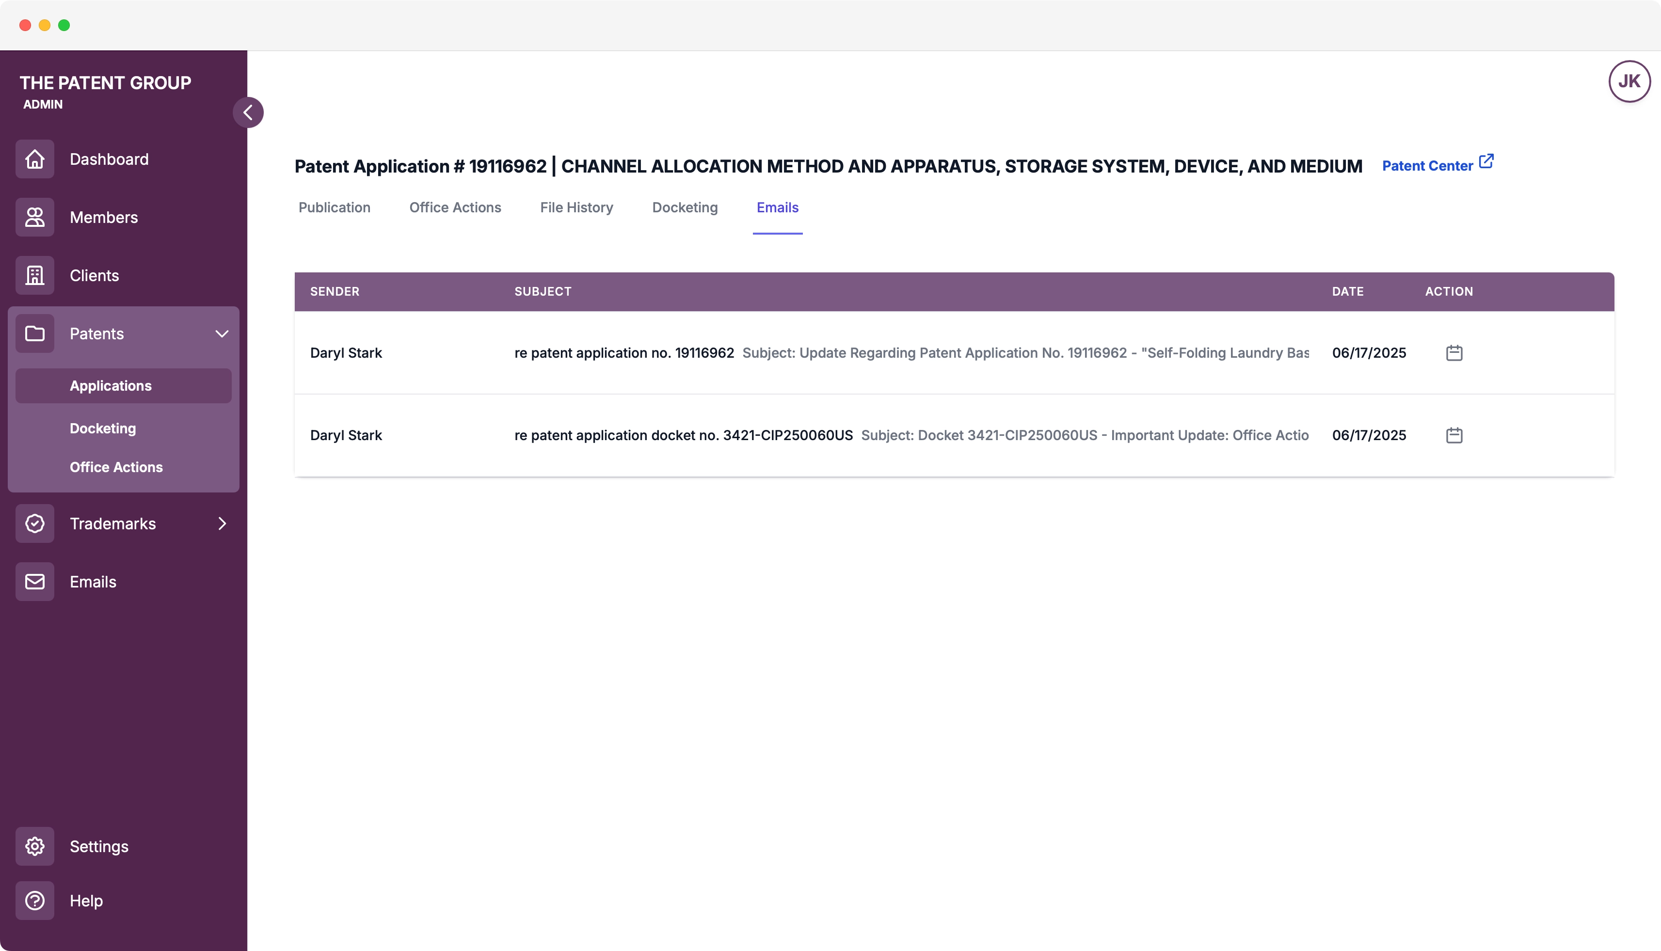This screenshot has height=951, width=1661.
Task: Click the Dashboard home icon
Action: (34, 158)
